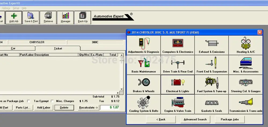Image resolution: width=268 pixels, height=127 pixels.
Task: Select Exhaust & Emissions category
Action: pyautogui.click(x=212, y=45)
